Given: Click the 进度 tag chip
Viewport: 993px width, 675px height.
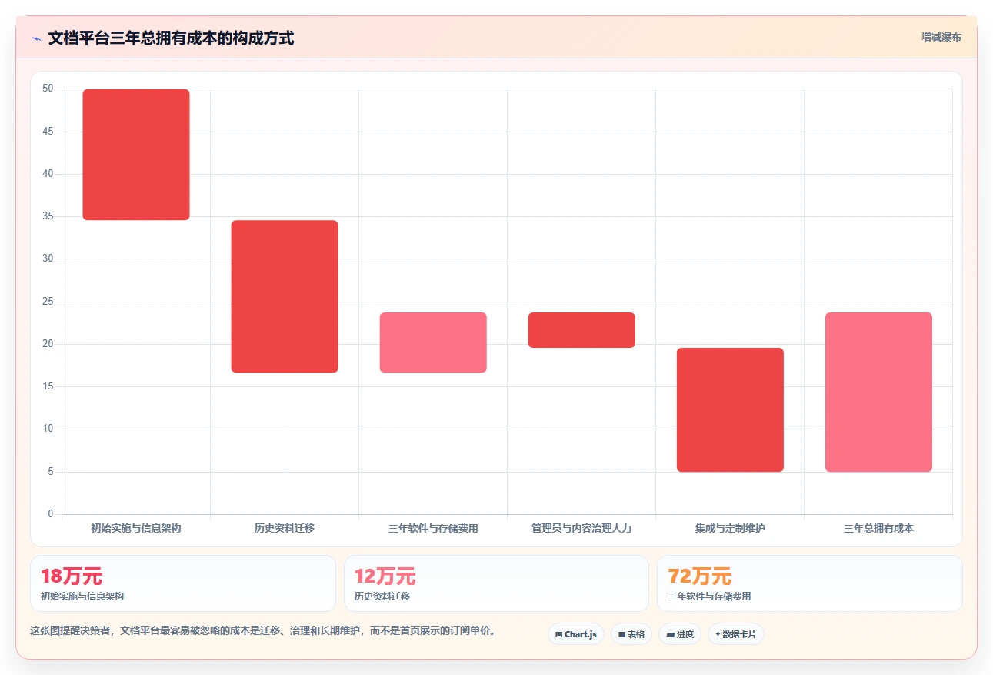Looking at the screenshot, I should pyautogui.click(x=680, y=634).
